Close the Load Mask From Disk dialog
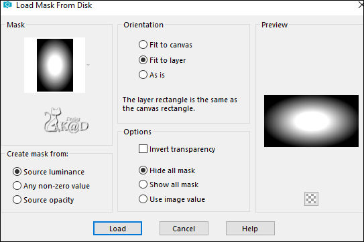Screen dimensions: 364x242 coord(361,5)
